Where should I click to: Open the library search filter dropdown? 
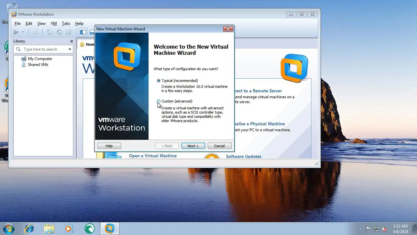click(x=70, y=49)
